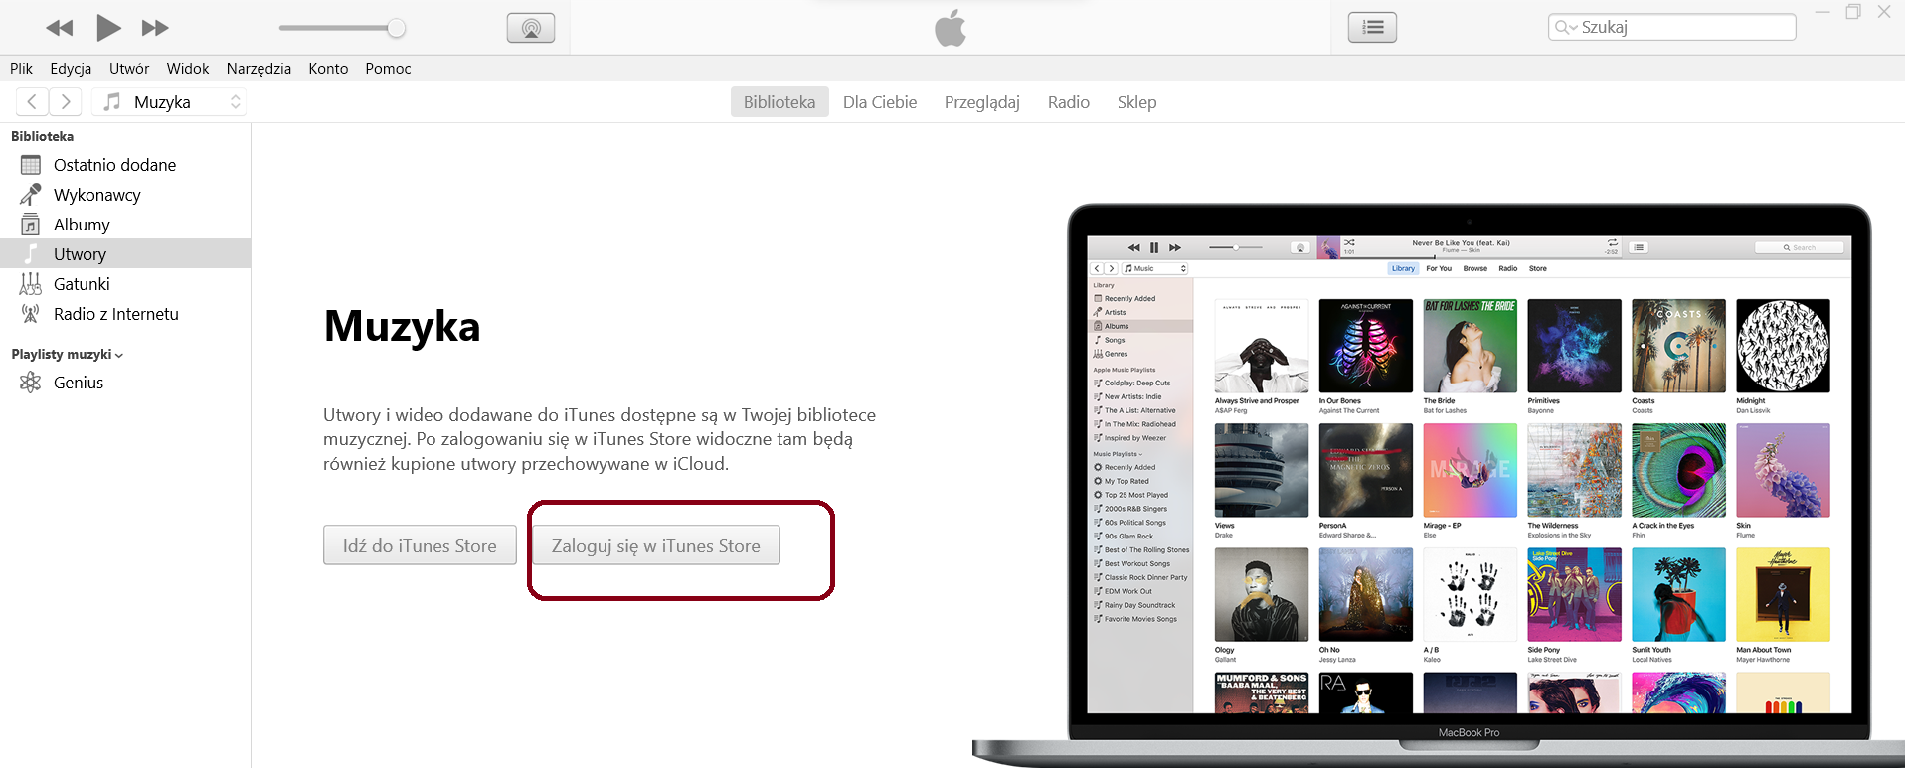The width and height of the screenshot is (1905, 768).
Task: Skip forward with the fast-forward button
Action: [x=155, y=28]
